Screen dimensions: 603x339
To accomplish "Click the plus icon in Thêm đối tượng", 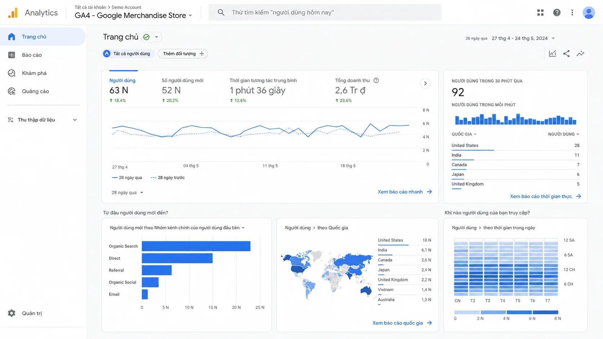I will click(202, 54).
